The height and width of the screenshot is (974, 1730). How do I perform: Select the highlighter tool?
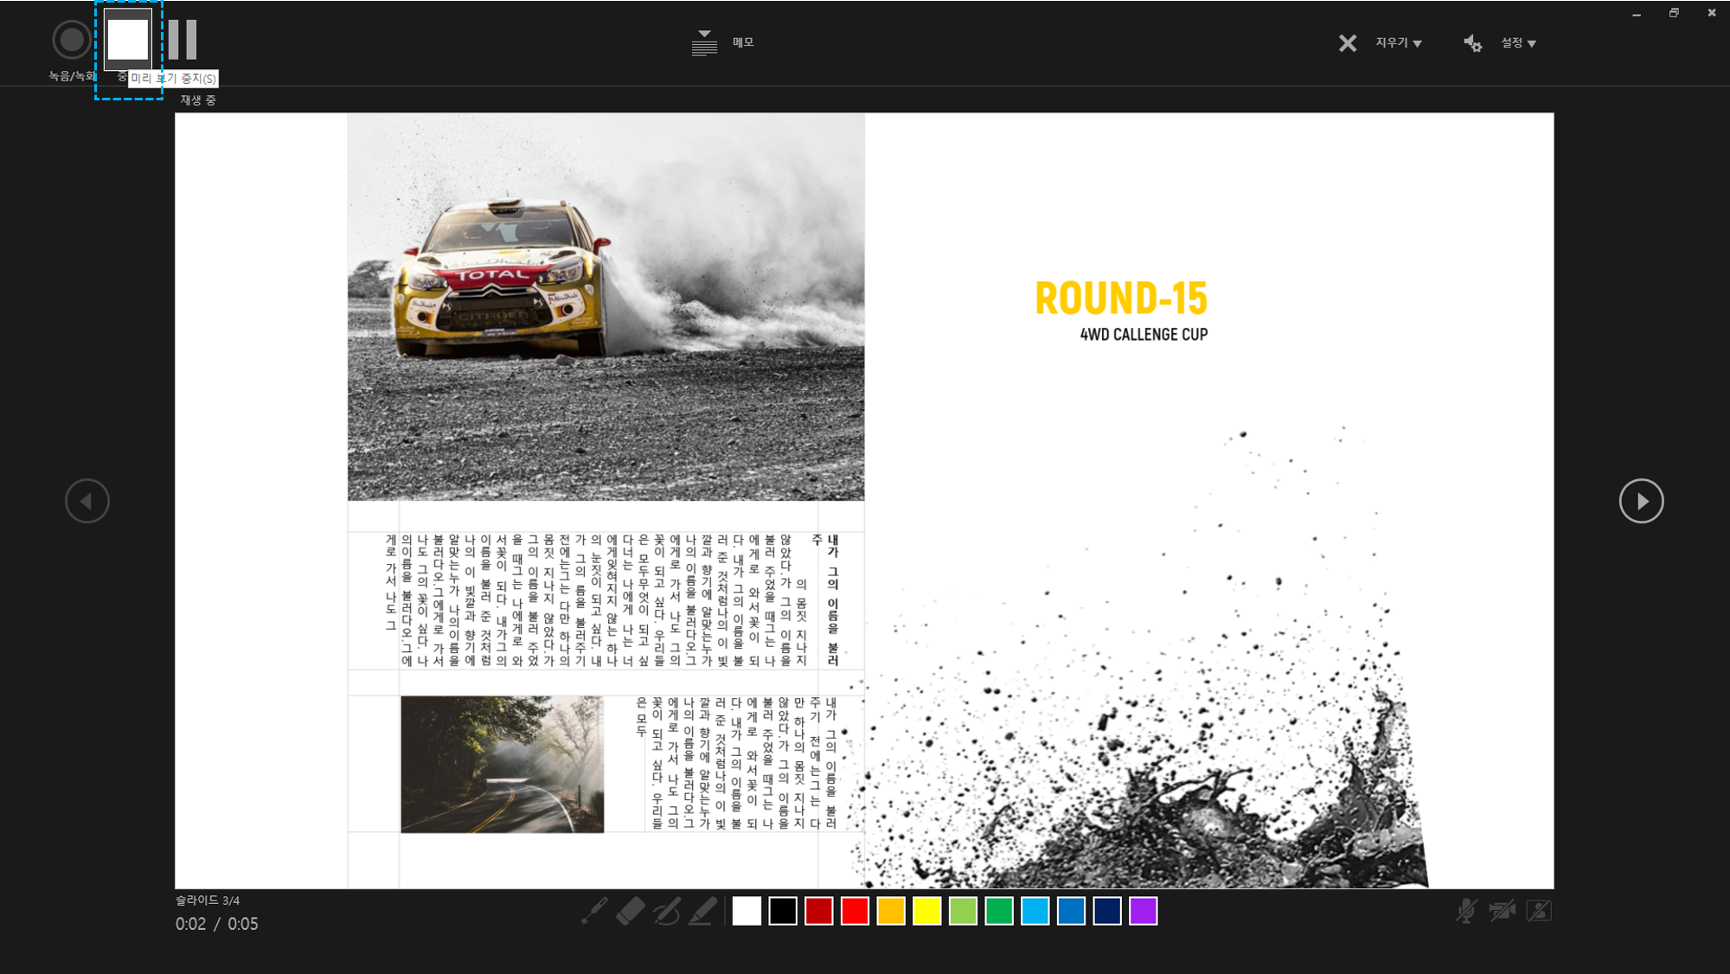(703, 911)
